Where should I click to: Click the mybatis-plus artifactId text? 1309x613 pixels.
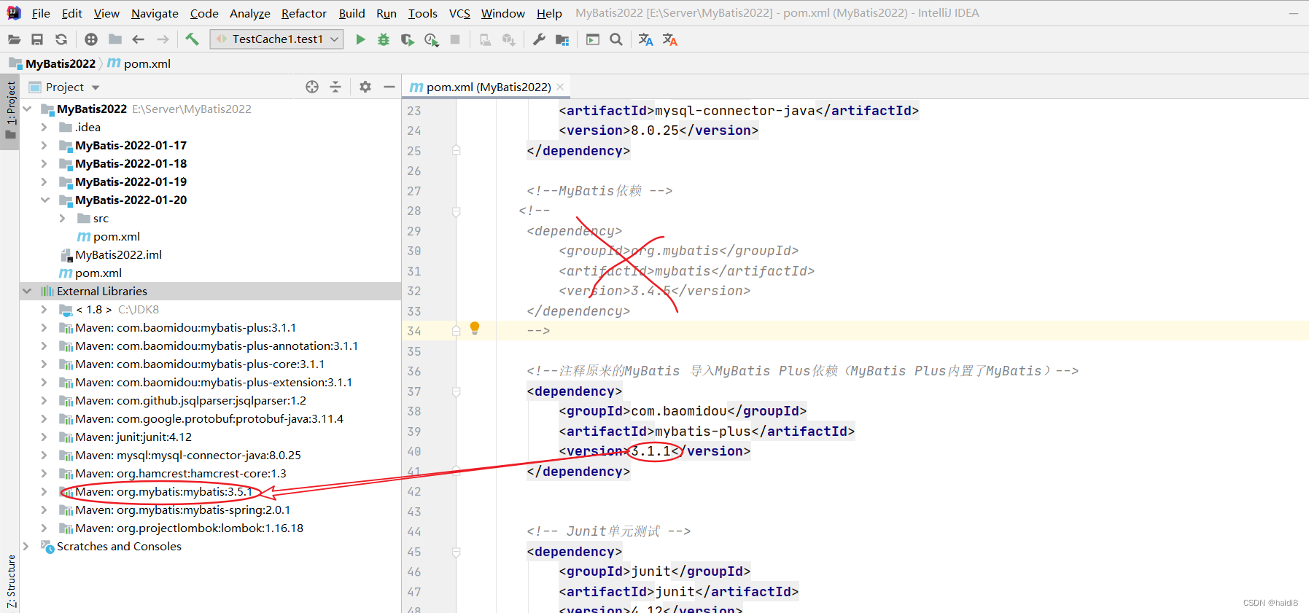(x=703, y=432)
